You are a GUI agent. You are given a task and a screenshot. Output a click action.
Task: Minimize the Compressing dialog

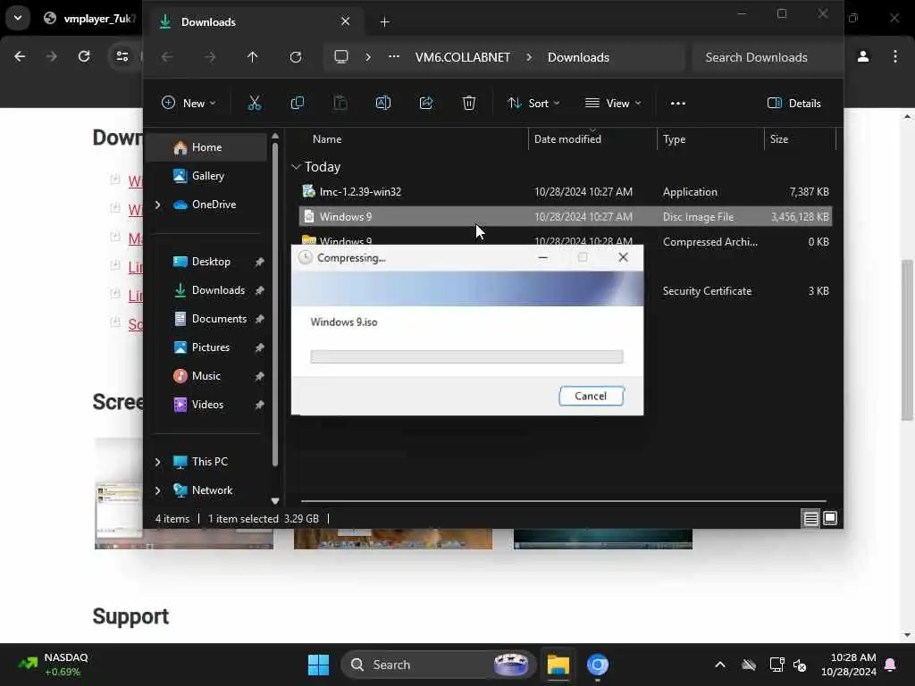[542, 257]
